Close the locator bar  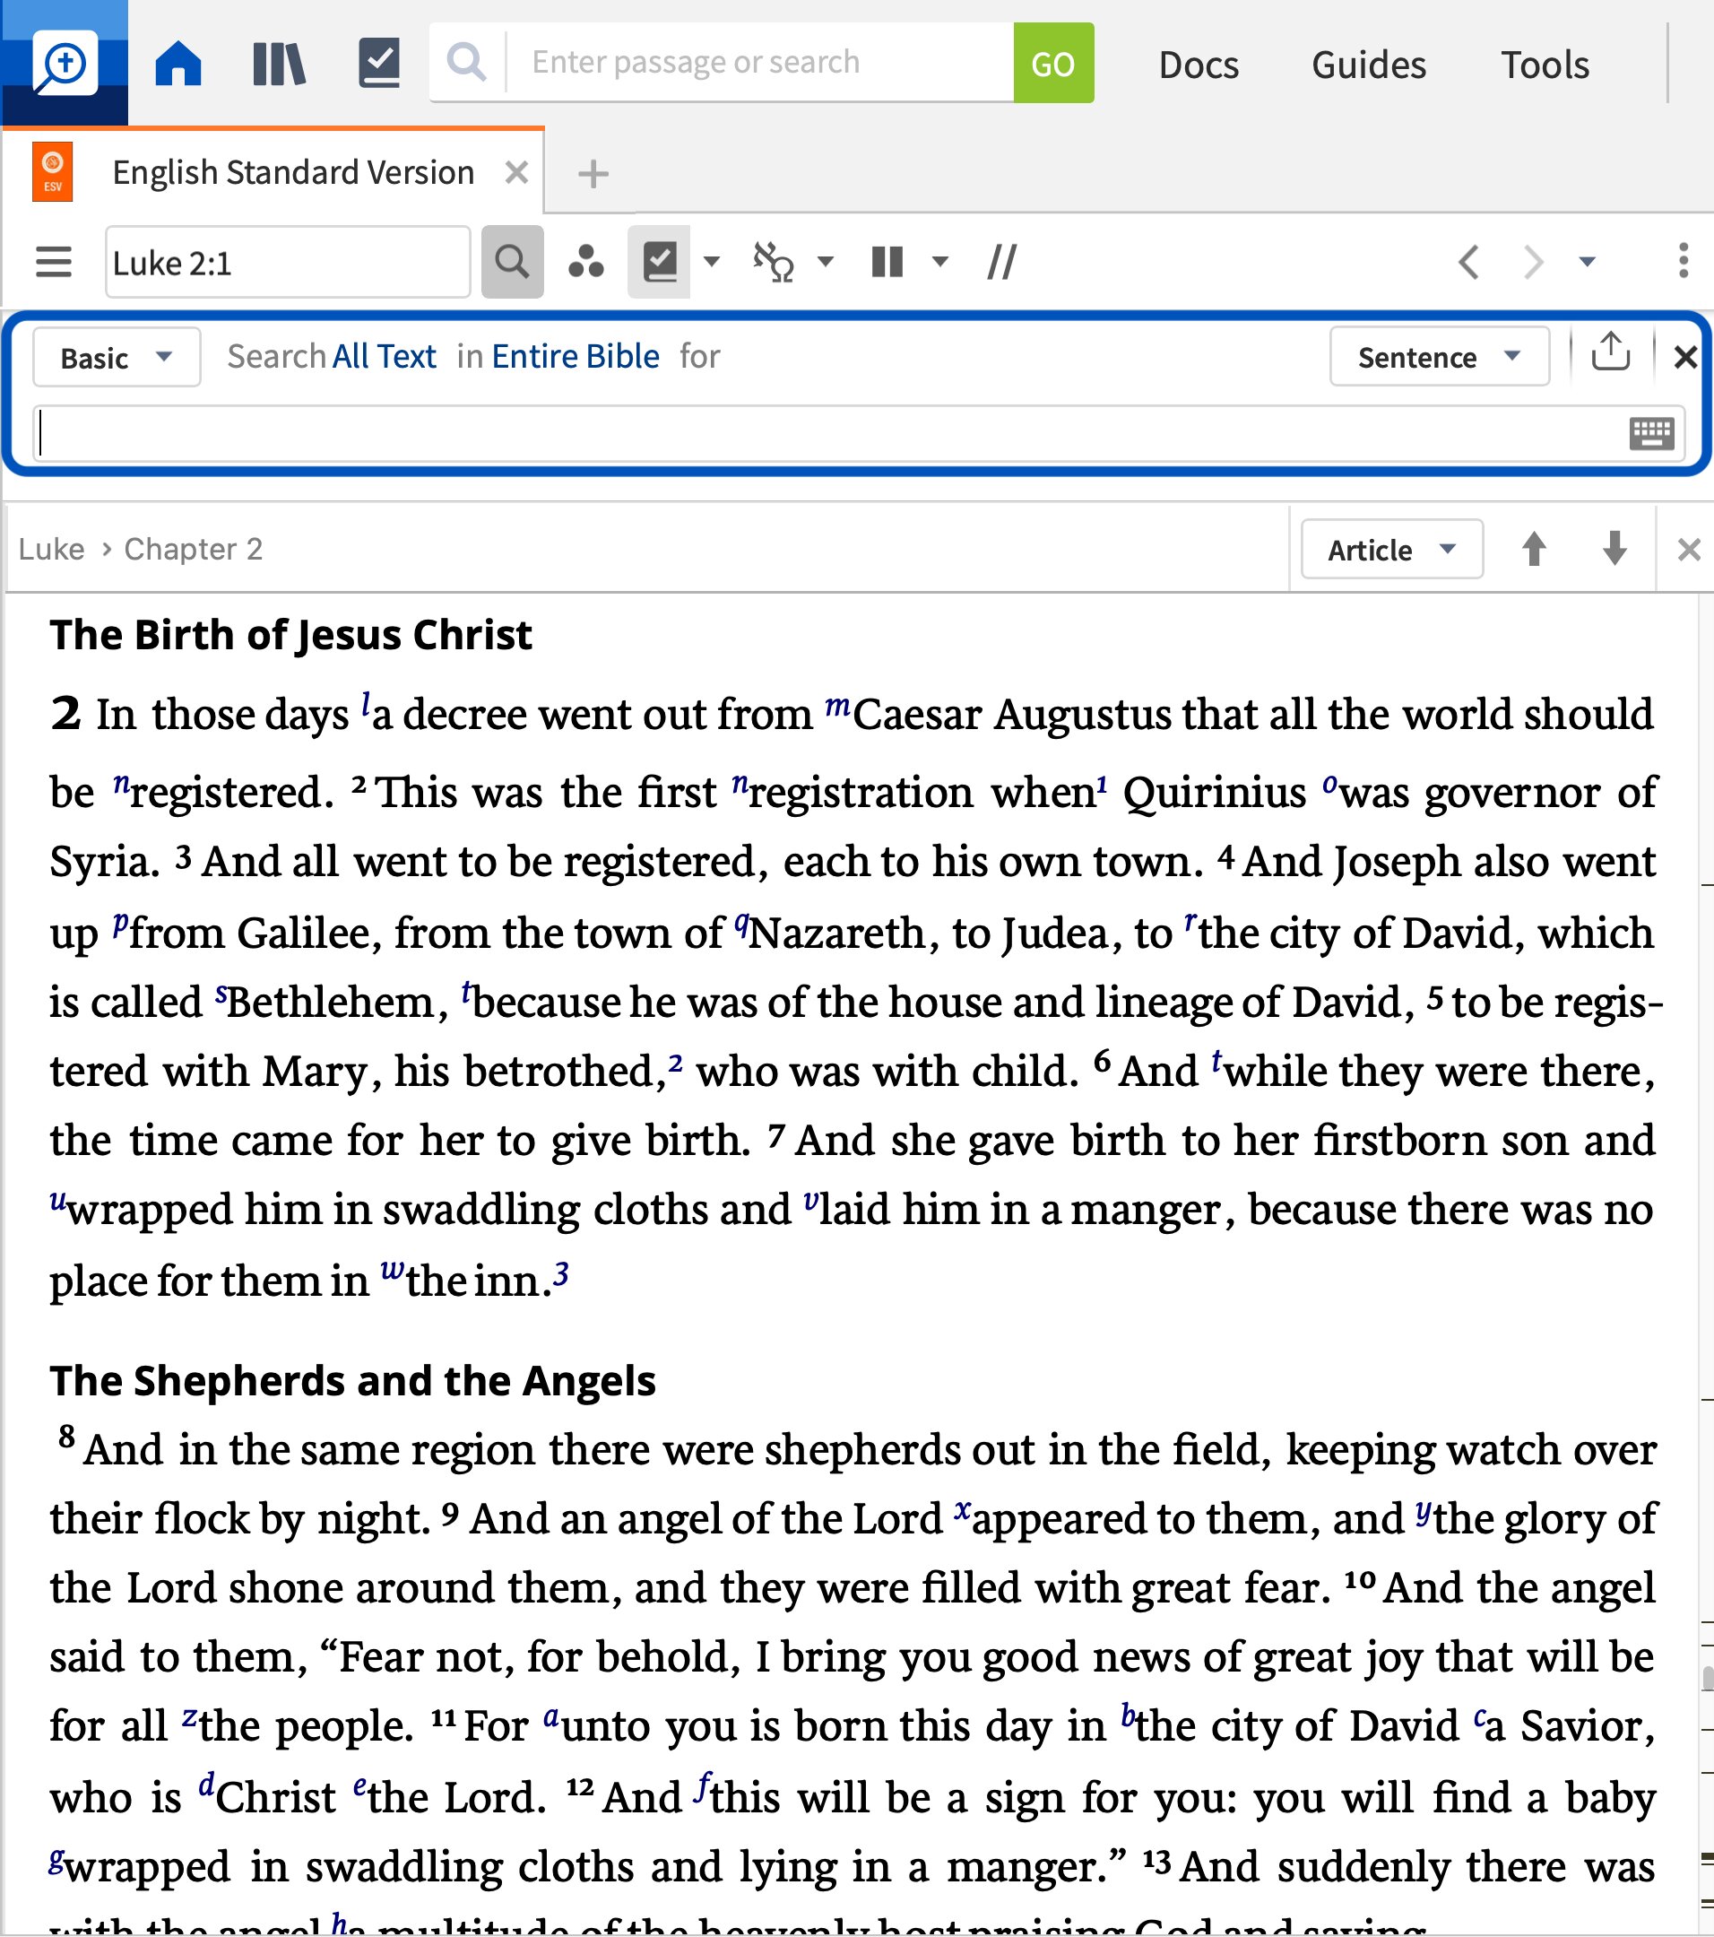1688,550
